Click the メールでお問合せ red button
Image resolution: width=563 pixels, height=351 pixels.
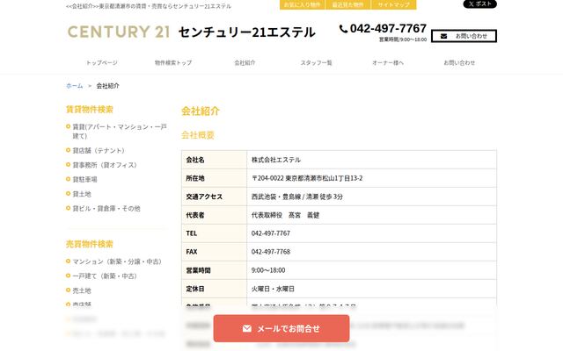[x=281, y=328]
